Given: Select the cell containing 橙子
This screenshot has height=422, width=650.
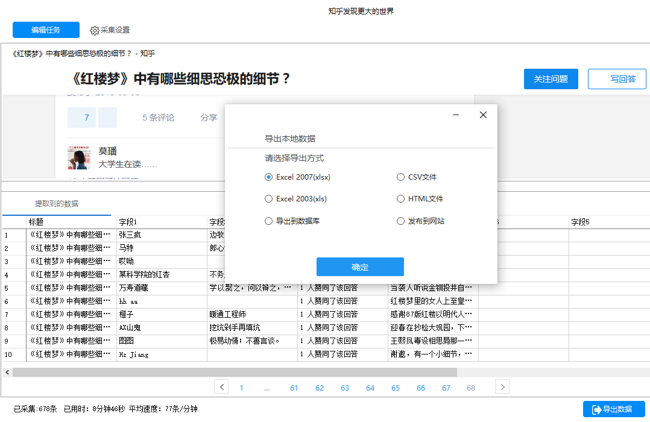Looking at the screenshot, I should coord(162,315).
